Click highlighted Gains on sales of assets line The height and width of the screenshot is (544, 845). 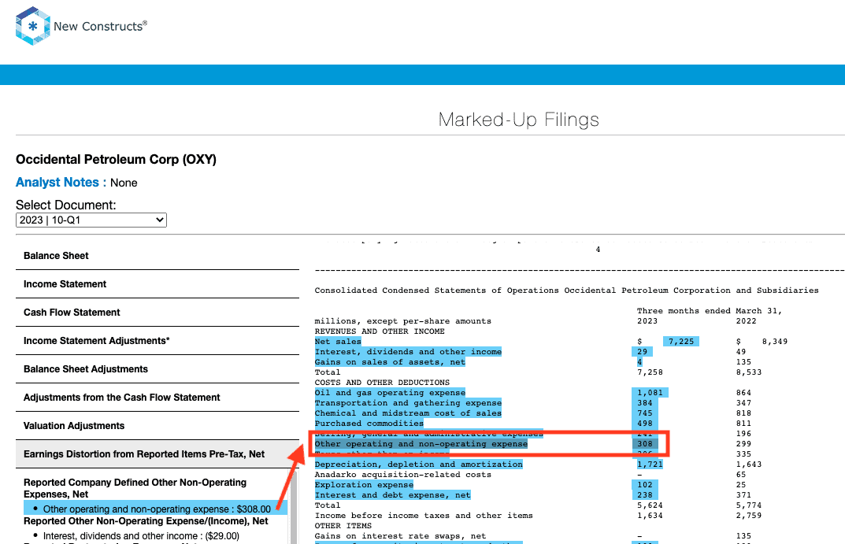(x=390, y=362)
